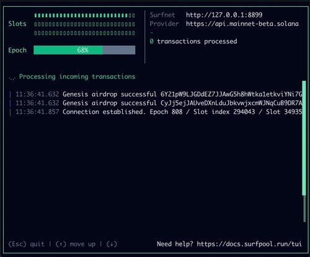Click the Processing incoming transactions status
Viewport: 310px width, 257px height.
coord(77,77)
